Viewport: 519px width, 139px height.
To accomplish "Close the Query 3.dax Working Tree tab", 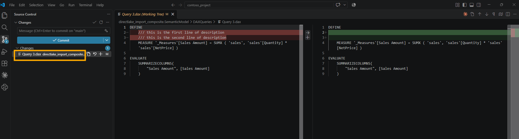I will coord(173,14).
